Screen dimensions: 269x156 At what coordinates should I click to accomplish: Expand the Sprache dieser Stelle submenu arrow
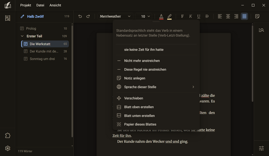193,87
